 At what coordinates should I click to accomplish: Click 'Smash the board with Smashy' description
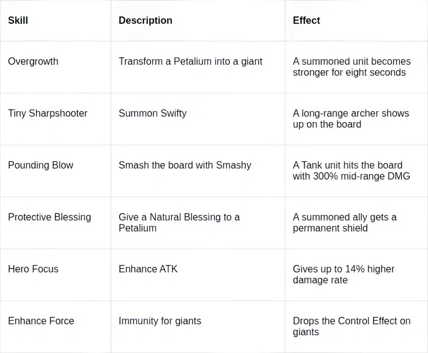pyautogui.click(x=185, y=165)
